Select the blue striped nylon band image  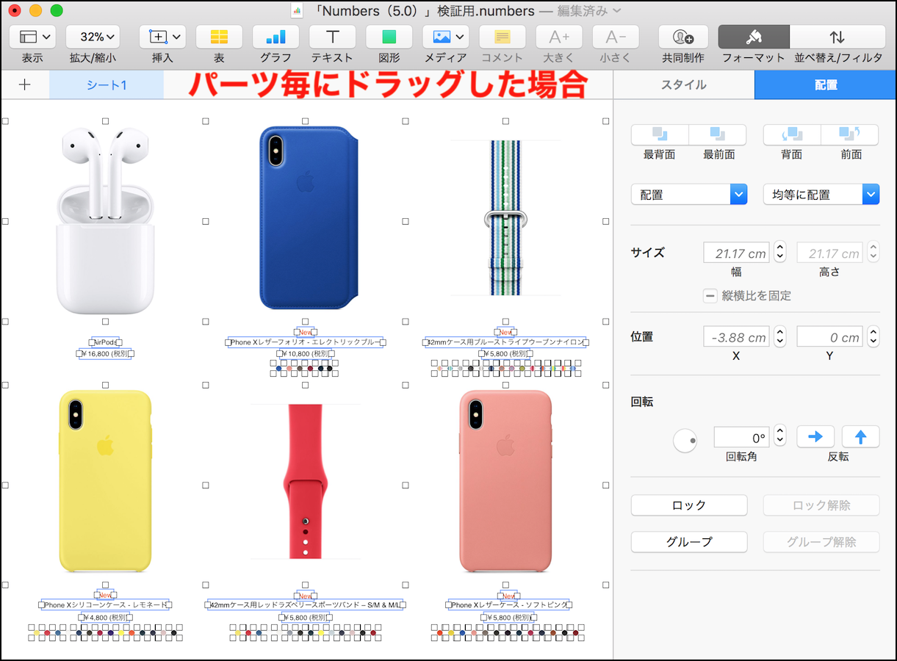pos(505,218)
